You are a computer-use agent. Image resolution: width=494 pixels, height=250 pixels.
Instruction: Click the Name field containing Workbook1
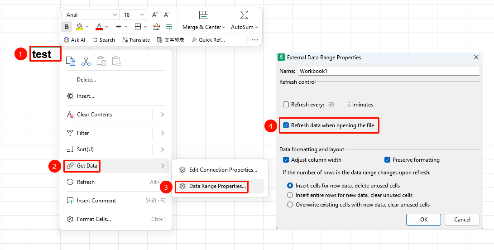click(x=388, y=71)
